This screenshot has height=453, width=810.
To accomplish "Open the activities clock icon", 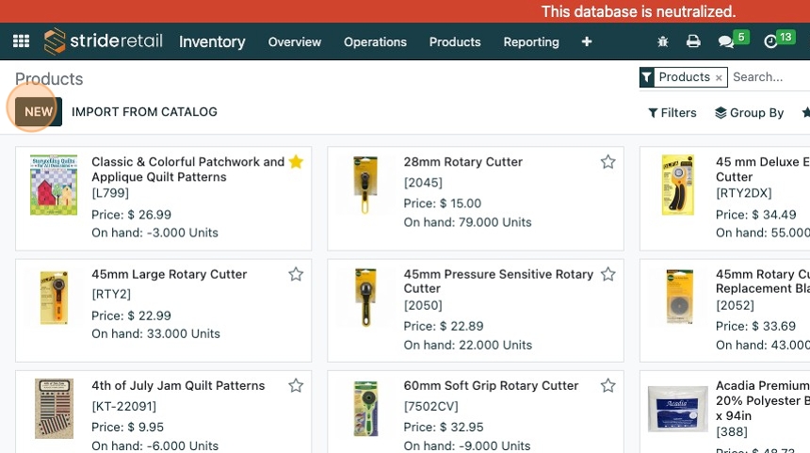I will click(x=771, y=41).
